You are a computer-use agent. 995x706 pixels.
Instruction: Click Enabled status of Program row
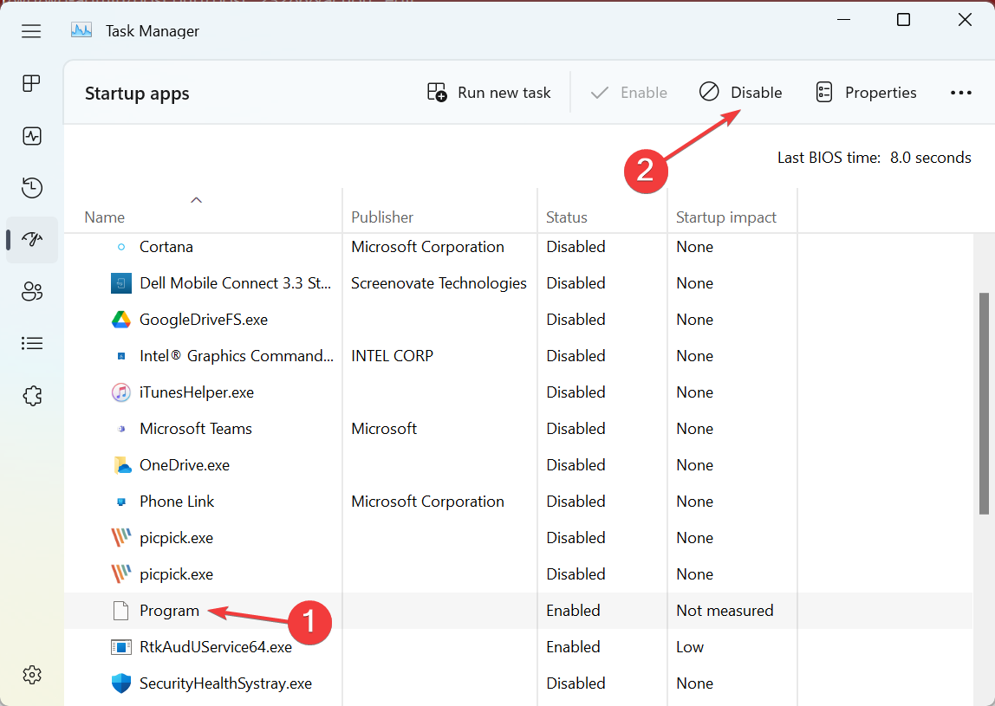coord(573,611)
